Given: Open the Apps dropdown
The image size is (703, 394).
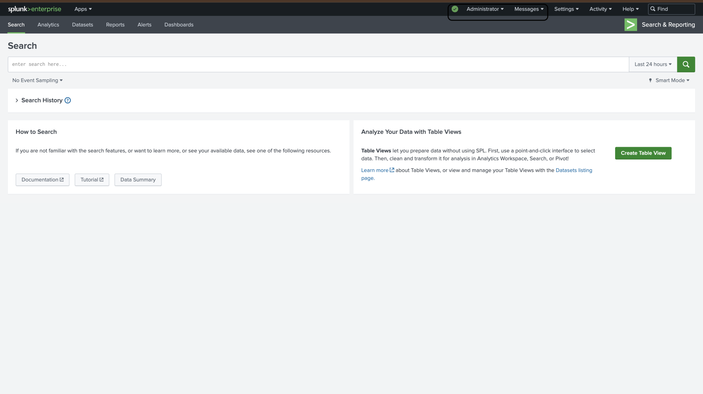Looking at the screenshot, I should click(x=82, y=9).
